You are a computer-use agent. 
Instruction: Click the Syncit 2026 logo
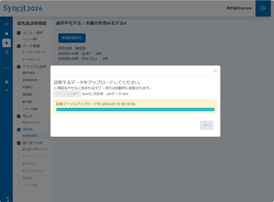pos(23,8)
